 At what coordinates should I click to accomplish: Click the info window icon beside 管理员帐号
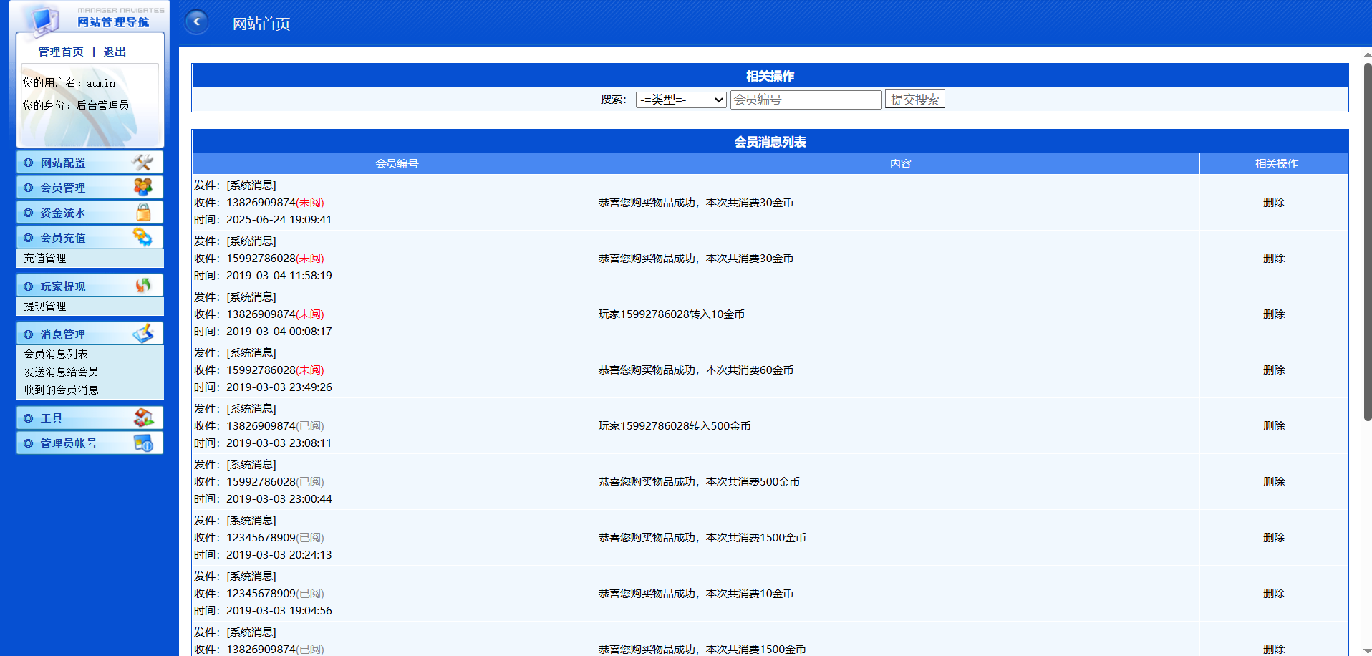coord(143,443)
